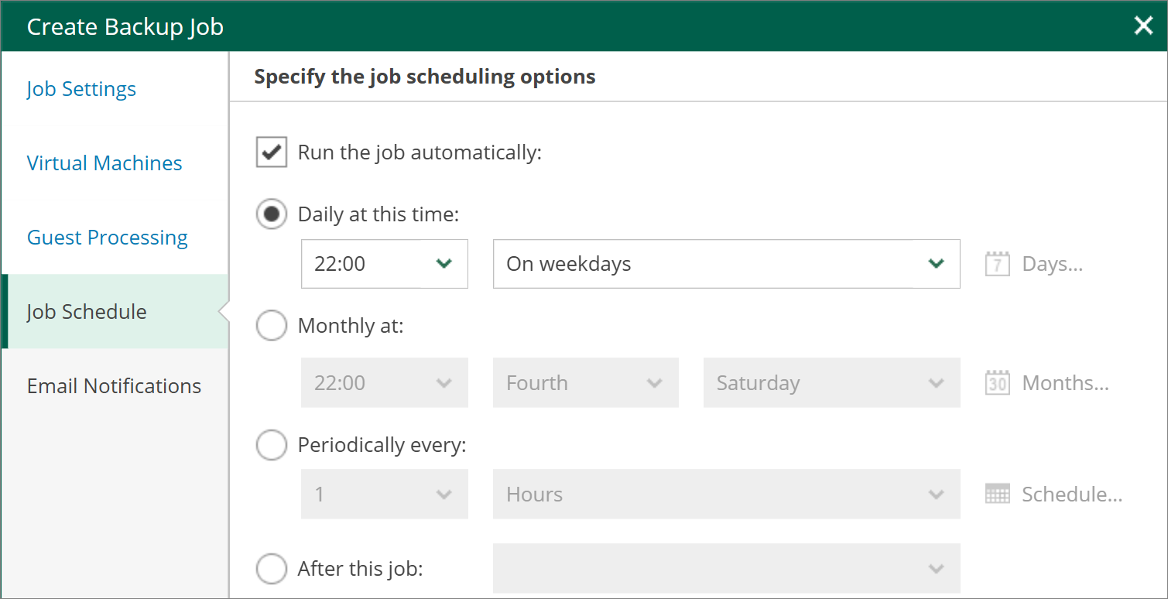The image size is (1168, 599).
Task: Open Guest Processing step
Action: point(108,238)
